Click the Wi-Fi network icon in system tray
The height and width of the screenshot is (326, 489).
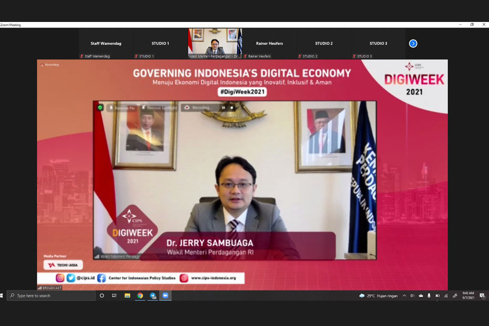coord(446,296)
